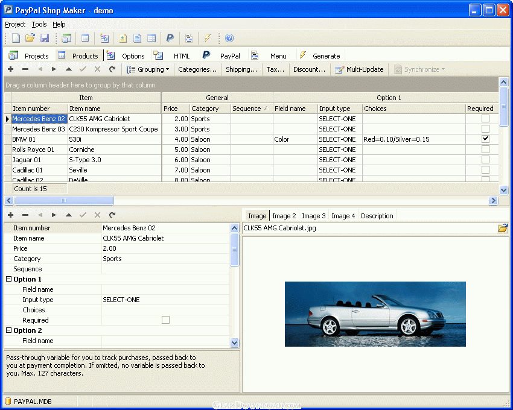Toggle Required checkbox in Option 1 details
This screenshot has height=410, width=513.
[165, 320]
